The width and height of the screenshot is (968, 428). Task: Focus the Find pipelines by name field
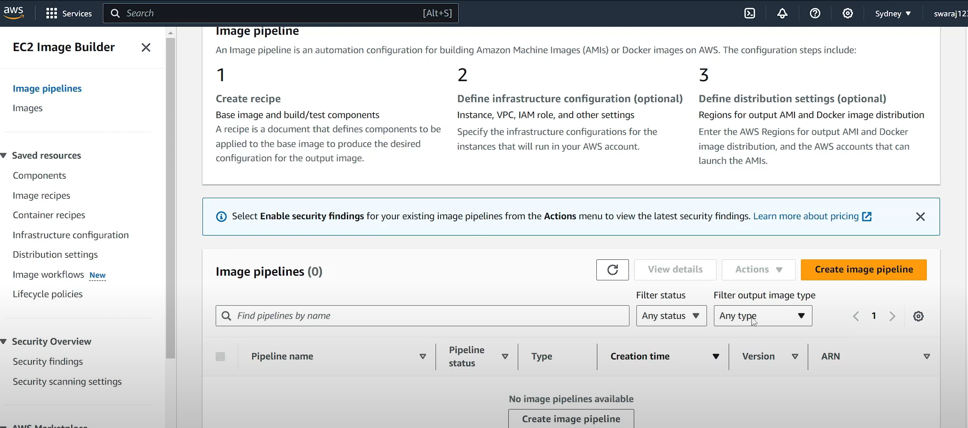422,316
